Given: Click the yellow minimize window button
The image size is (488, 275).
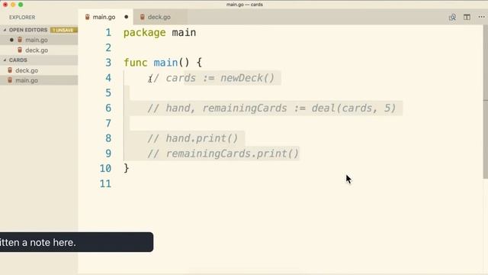Looking at the screenshot, I should (x=13, y=5).
